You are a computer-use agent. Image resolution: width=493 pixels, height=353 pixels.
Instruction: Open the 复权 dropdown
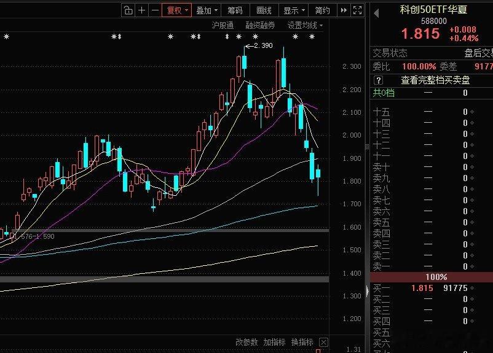[176, 10]
